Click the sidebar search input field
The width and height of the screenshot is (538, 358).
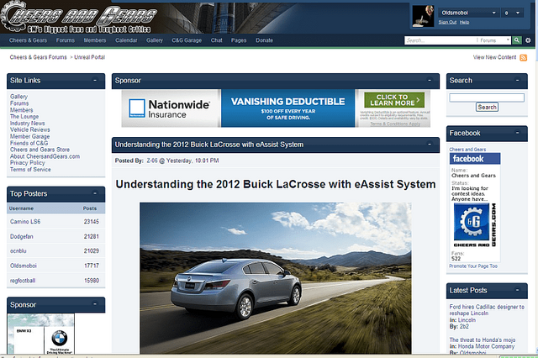coord(487,97)
